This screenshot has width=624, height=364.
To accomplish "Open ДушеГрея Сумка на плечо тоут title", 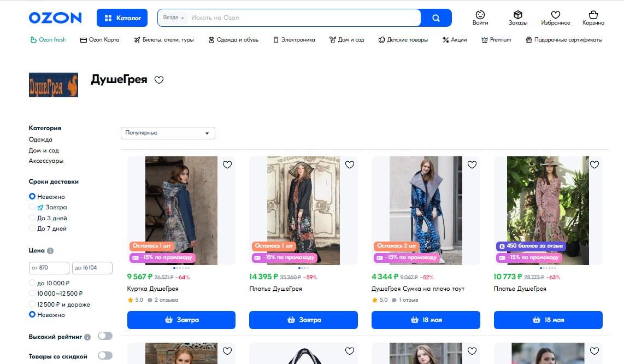I will (x=418, y=289).
